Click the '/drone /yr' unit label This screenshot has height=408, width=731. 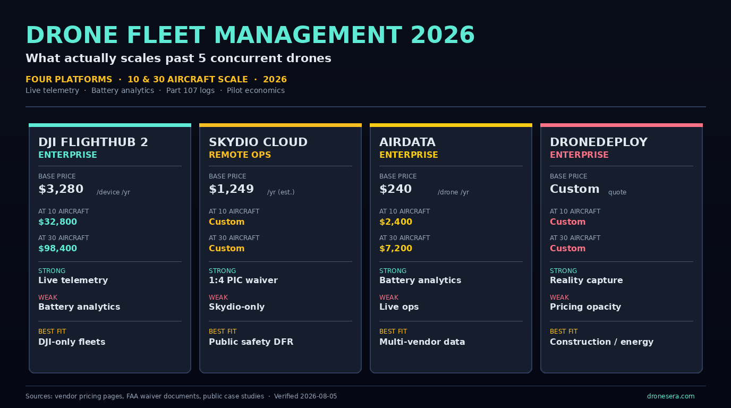453,192
